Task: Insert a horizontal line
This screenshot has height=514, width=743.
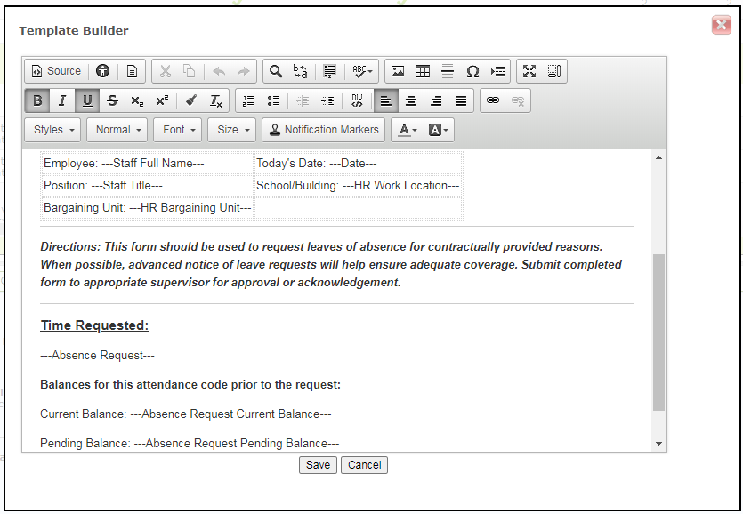Action: coord(447,71)
